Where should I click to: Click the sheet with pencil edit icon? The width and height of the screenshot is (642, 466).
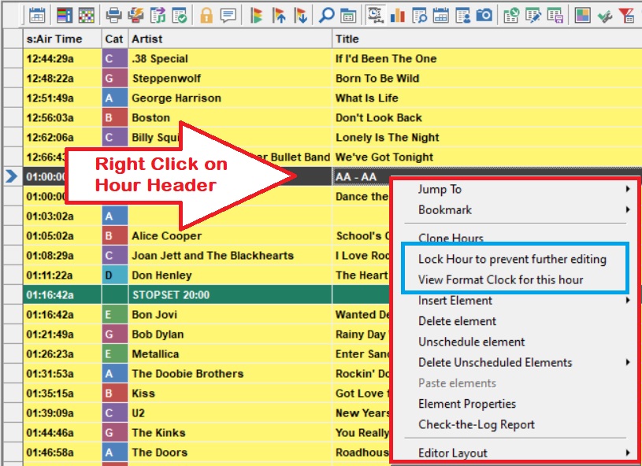pos(533,16)
